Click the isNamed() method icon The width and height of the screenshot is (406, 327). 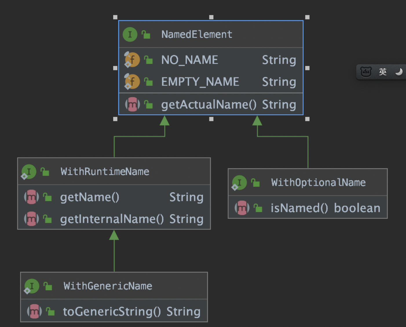(x=242, y=208)
